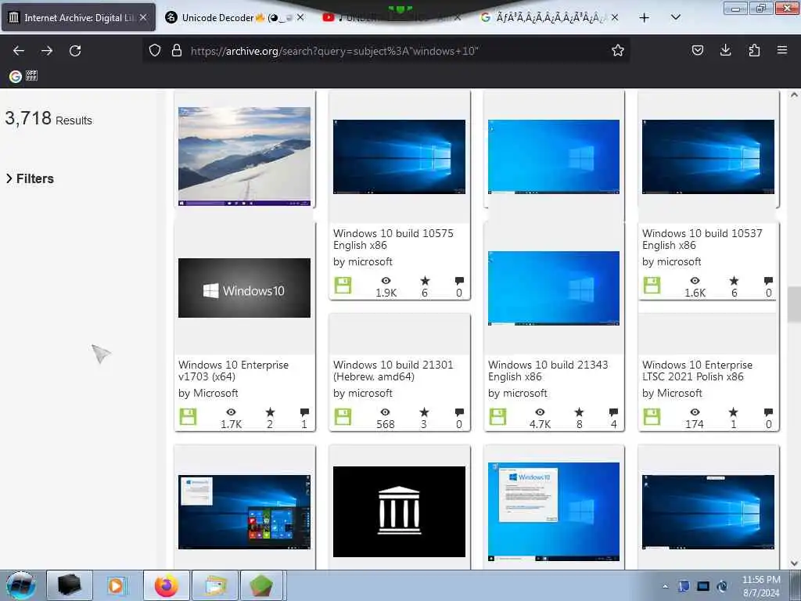Click scrollbar up arrow
Image resolution: width=801 pixels, height=601 pixels.
(794, 95)
